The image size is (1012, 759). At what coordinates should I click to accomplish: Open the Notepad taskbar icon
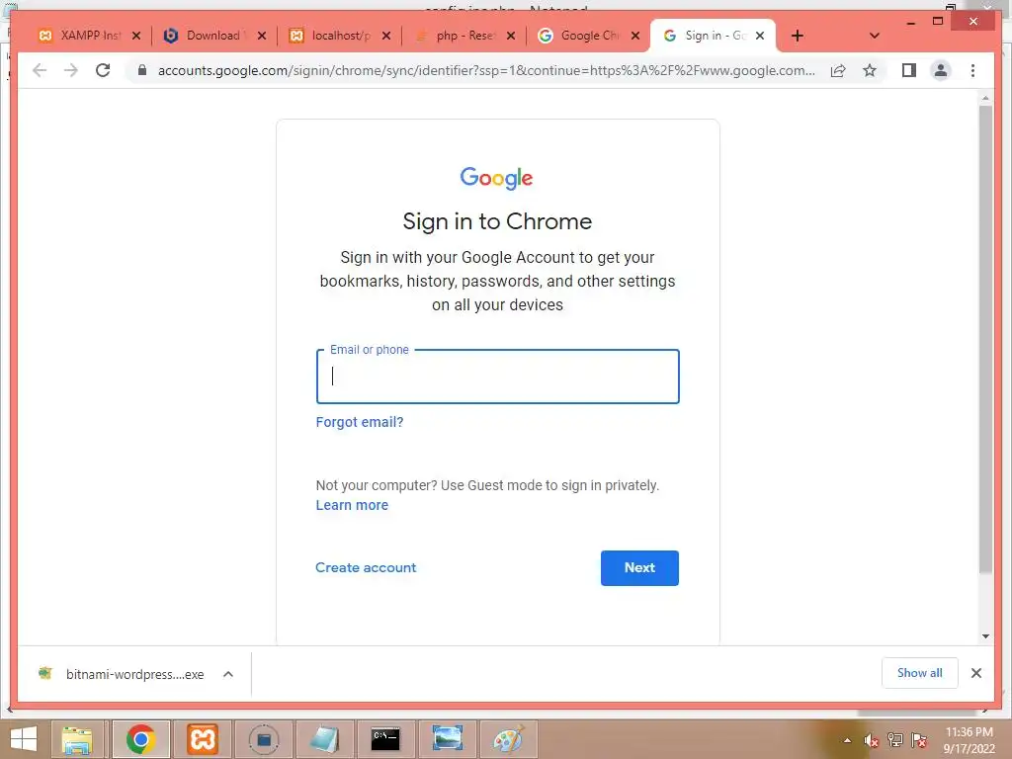(324, 739)
